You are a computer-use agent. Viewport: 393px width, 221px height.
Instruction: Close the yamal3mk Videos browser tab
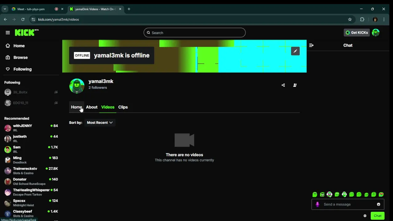120,9
